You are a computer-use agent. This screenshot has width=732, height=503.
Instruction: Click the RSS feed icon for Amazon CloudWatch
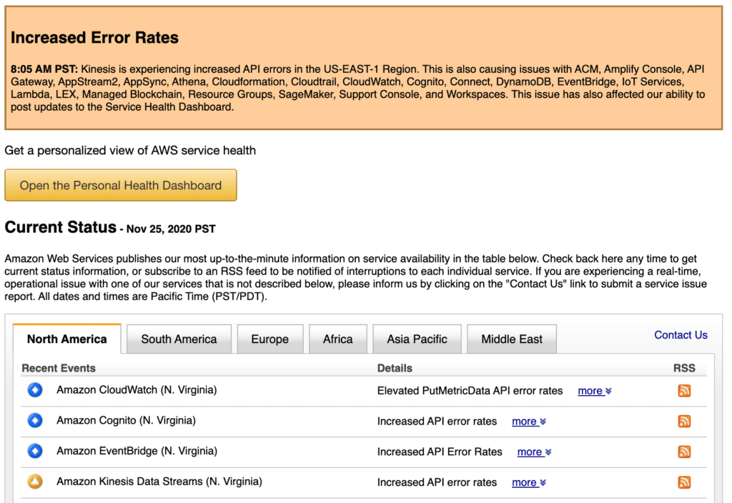click(x=684, y=391)
